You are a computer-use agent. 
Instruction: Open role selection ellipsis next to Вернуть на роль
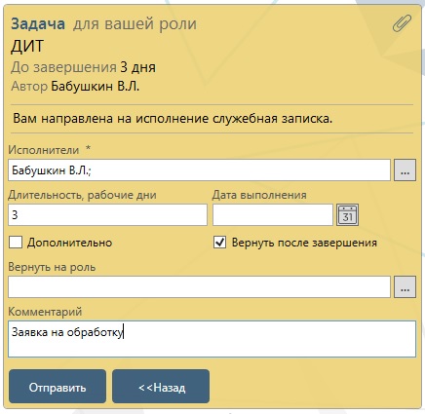pos(405,286)
